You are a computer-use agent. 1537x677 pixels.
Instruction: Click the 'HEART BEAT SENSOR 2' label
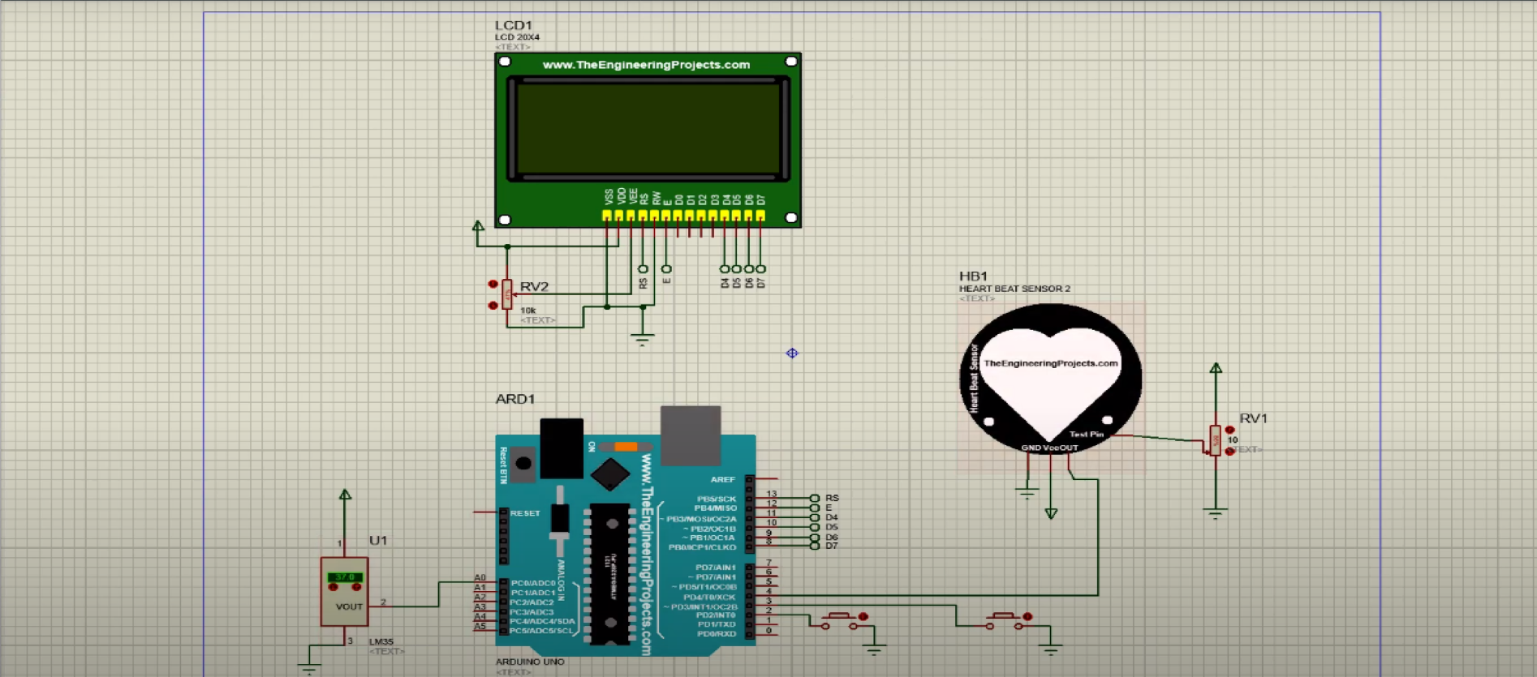(x=1014, y=289)
